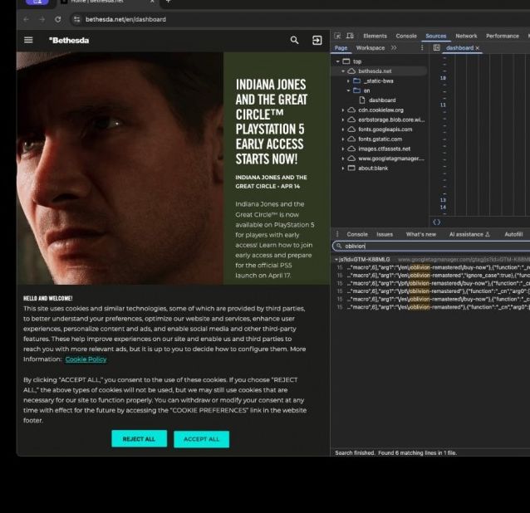This screenshot has height=513, width=530.
Task: Click the Bethesda site search icon
Action: (x=294, y=40)
